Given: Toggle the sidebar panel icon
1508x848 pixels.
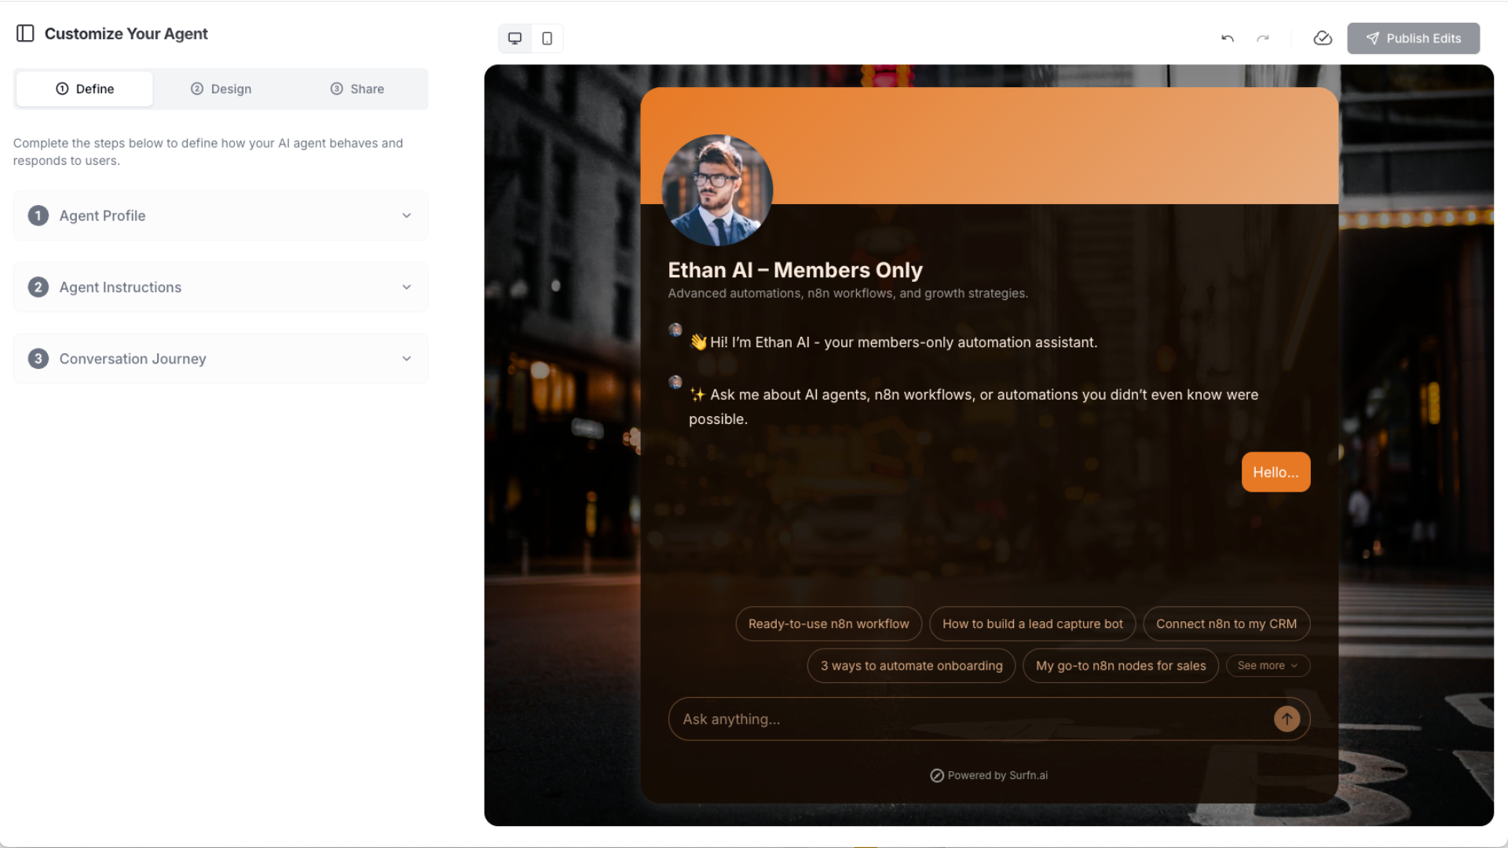Looking at the screenshot, I should 25,33.
